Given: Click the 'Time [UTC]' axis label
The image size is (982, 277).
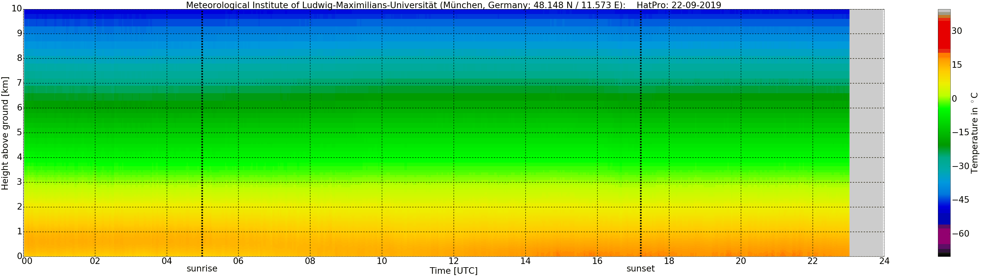Looking at the screenshot, I should point(453,271).
